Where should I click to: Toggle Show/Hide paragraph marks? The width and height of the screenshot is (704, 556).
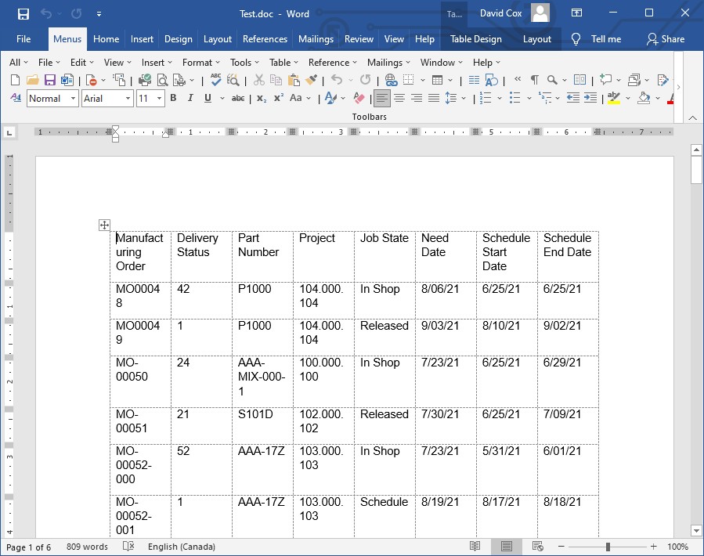coord(535,81)
